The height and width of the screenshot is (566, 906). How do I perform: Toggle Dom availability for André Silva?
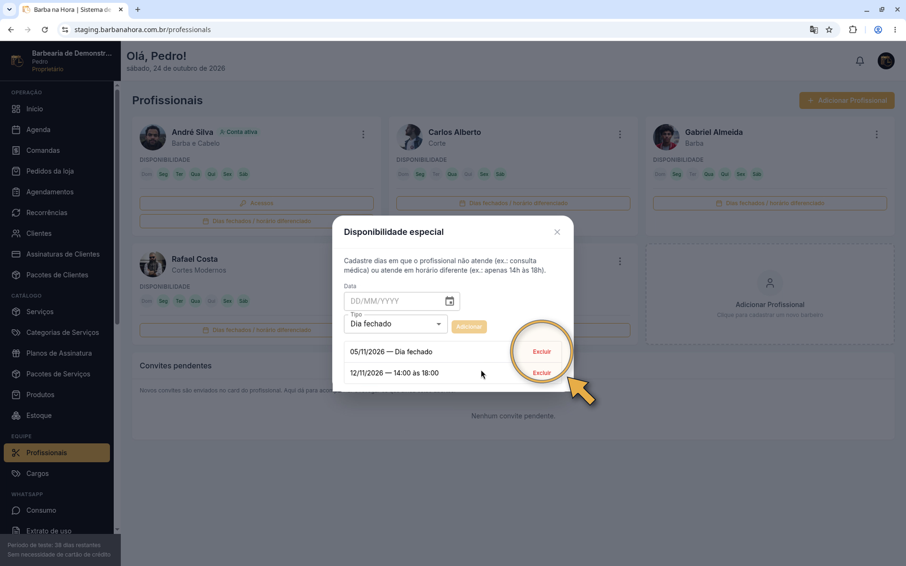click(x=147, y=174)
